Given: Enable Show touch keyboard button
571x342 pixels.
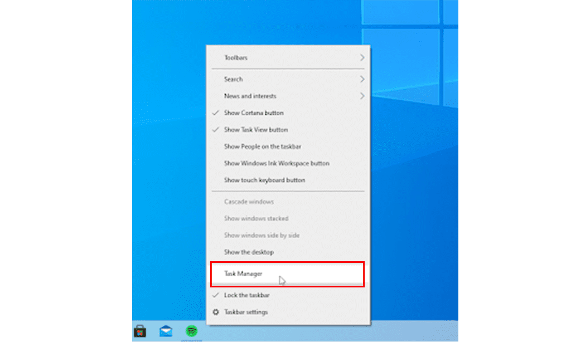Looking at the screenshot, I should 264,180.
